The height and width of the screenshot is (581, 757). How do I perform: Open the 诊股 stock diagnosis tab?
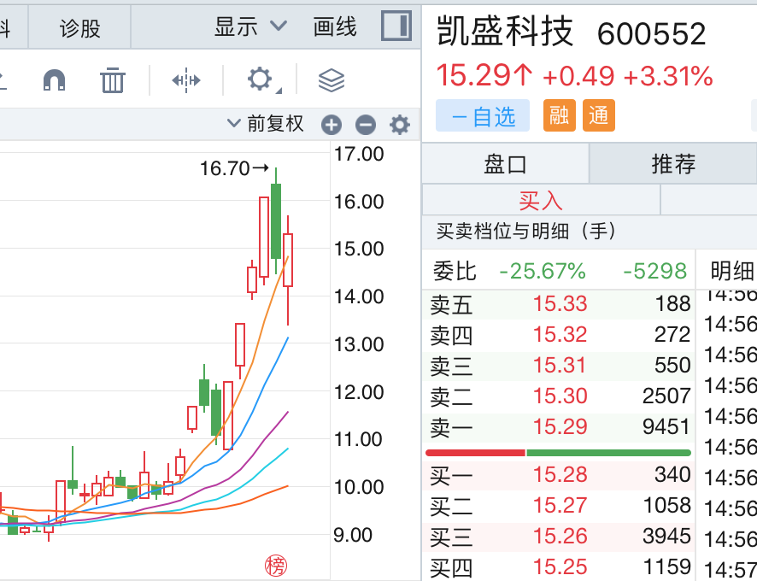point(79,28)
